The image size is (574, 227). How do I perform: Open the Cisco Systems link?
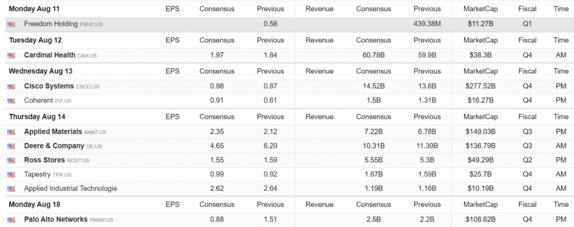49,86
